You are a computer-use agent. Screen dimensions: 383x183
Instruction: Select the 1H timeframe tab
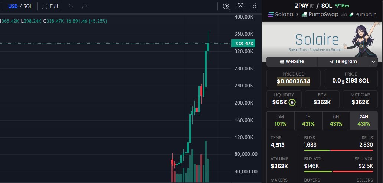point(308,121)
